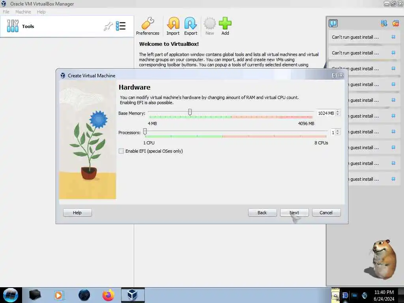
Task: Cancel the virtual machine creation
Action: click(x=326, y=213)
